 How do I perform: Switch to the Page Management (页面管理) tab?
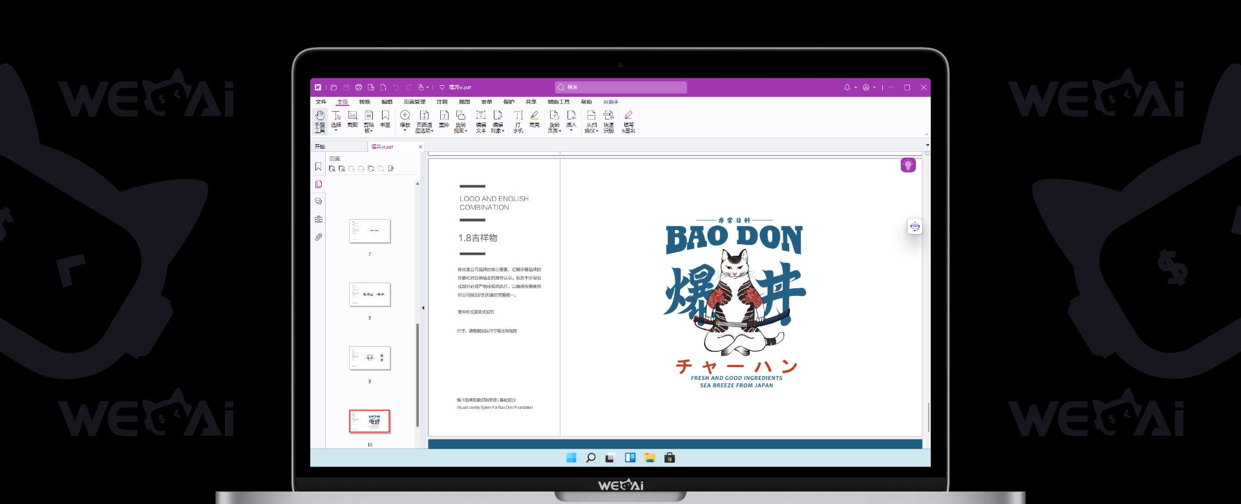(414, 102)
